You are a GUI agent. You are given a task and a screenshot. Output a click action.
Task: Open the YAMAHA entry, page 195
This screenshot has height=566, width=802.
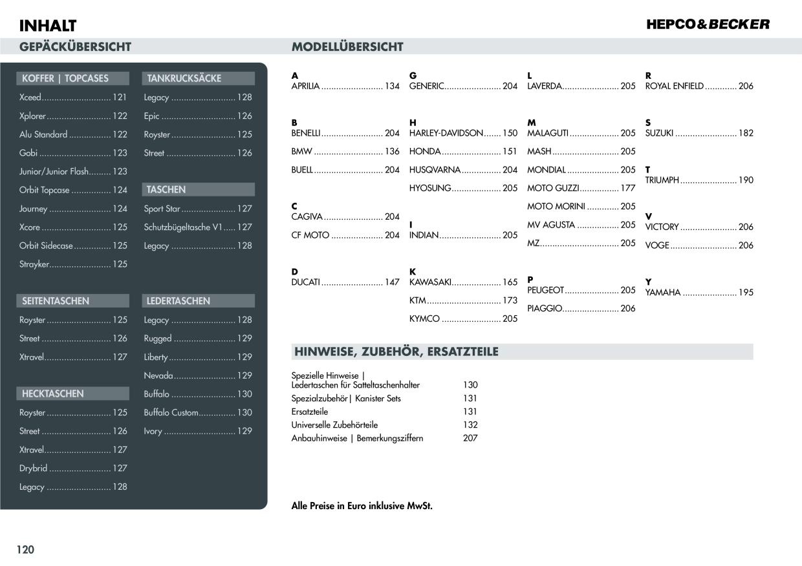point(699,293)
